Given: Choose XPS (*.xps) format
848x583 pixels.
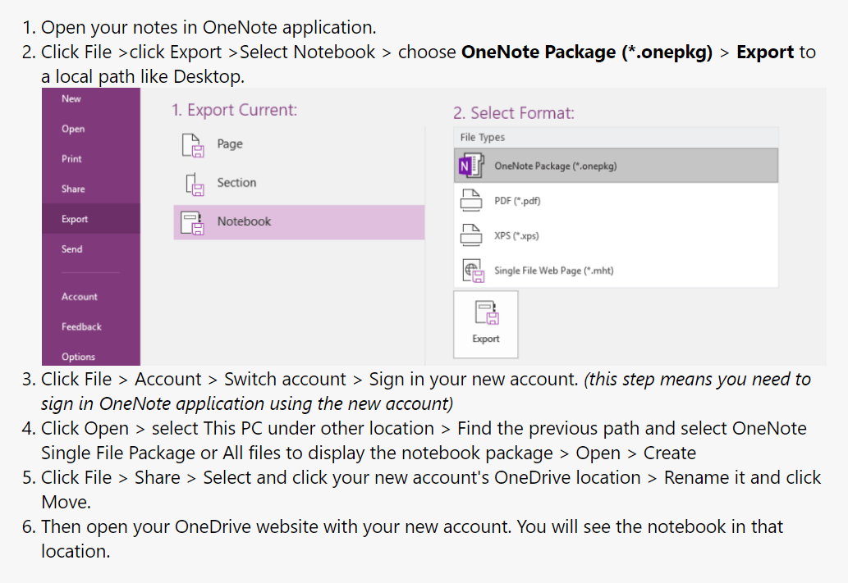Looking at the screenshot, I should (616, 235).
